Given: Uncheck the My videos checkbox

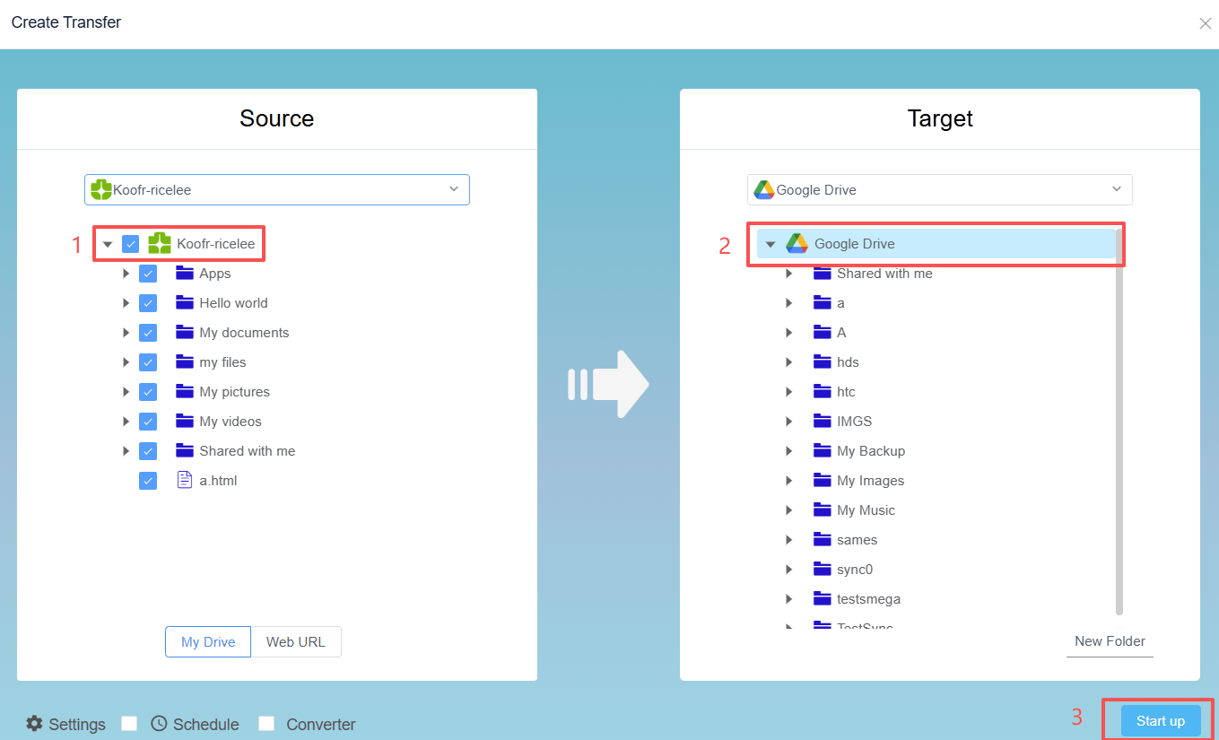Looking at the screenshot, I should (148, 421).
